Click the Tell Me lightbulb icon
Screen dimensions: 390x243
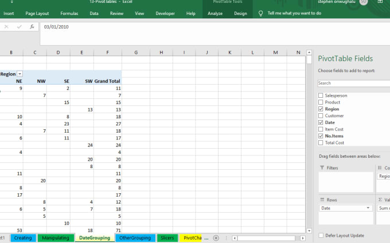[x=261, y=13]
